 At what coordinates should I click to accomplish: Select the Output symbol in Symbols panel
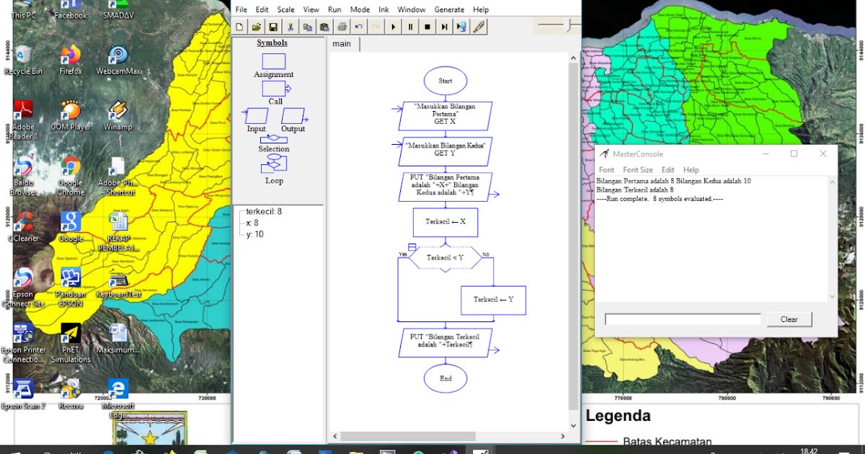pyautogui.click(x=293, y=115)
